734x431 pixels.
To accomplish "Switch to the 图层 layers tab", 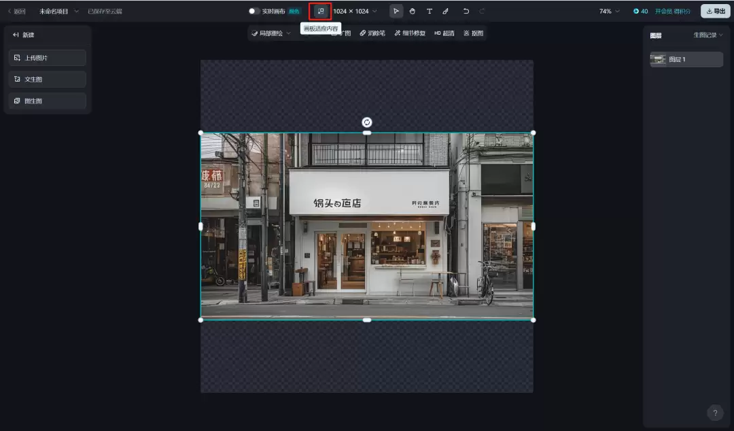I will tap(655, 35).
